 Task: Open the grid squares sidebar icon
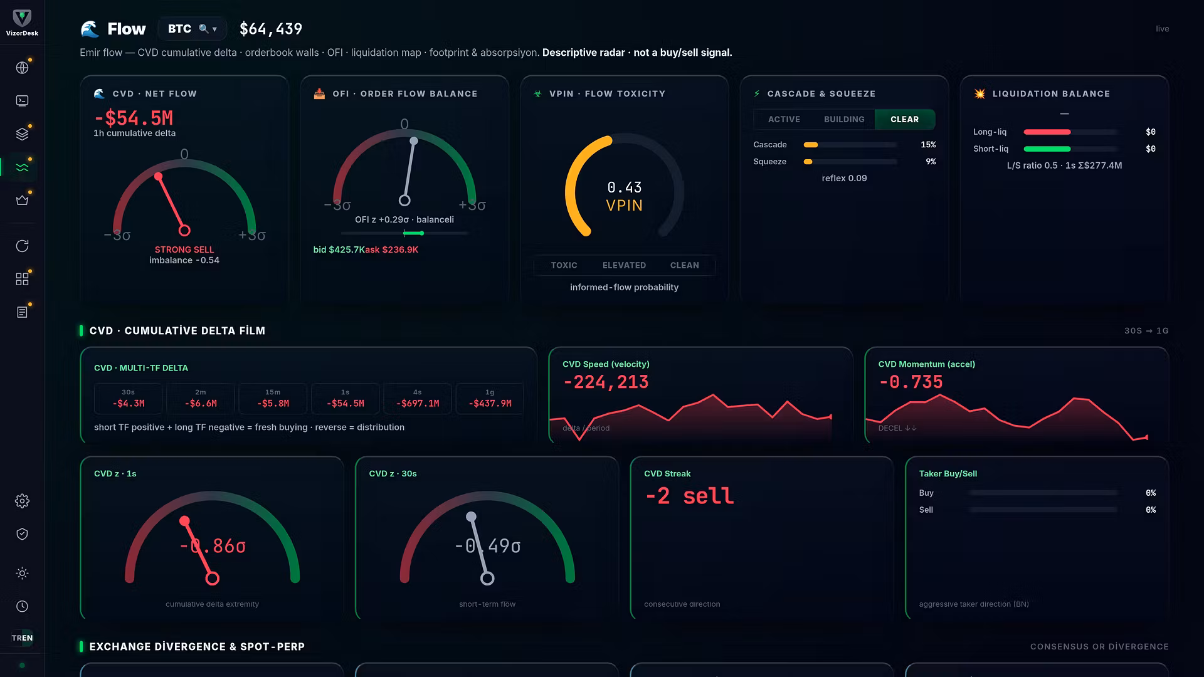point(22,279)
